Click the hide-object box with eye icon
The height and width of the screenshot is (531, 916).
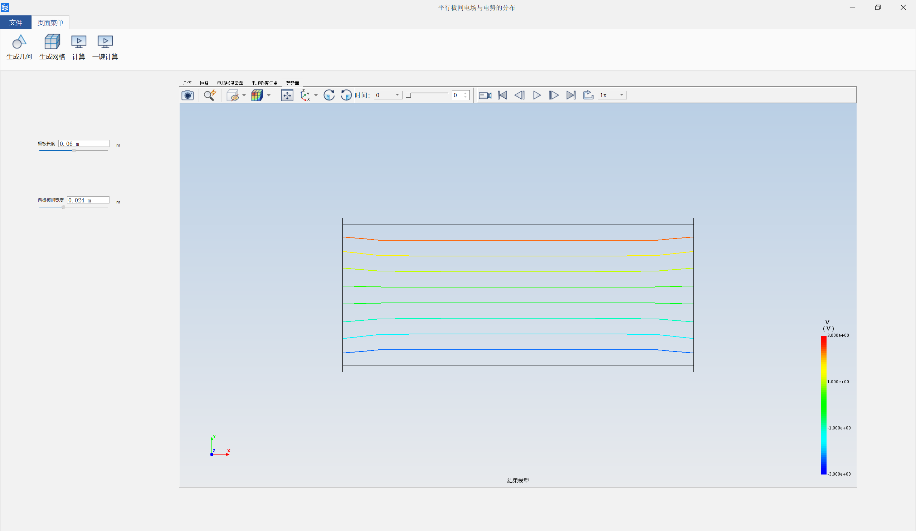tap(233, 95)
